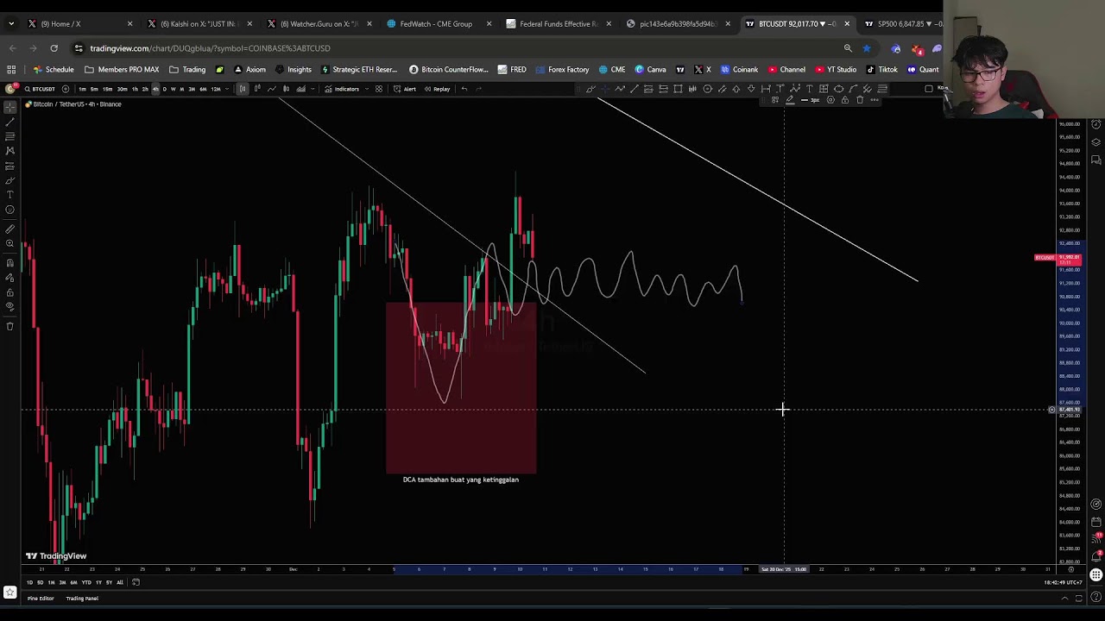The width and height of the screenshot is (1105, 621).
Task: Click the user profile avatar with notification badge
Action: coord(12,89)
